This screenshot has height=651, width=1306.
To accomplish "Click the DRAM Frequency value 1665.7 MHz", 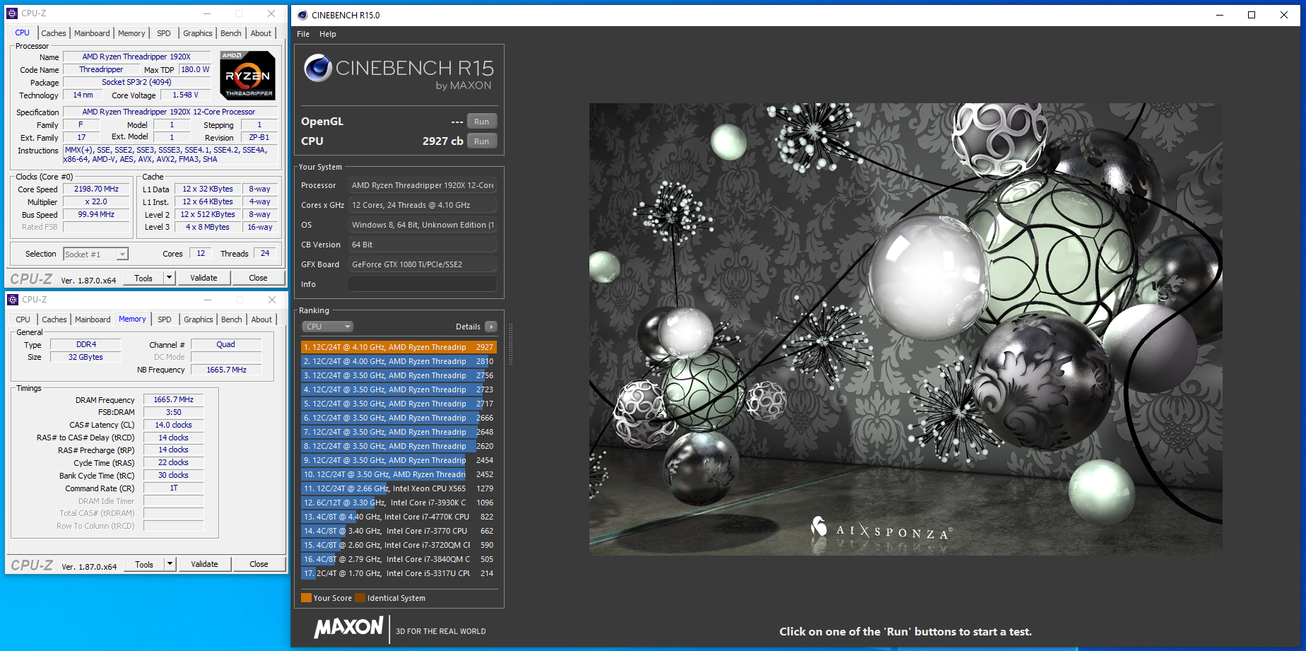I will [173, 399].
